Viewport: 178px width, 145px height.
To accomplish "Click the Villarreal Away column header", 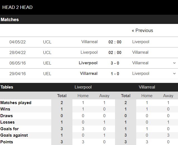I will pos(168,96).
